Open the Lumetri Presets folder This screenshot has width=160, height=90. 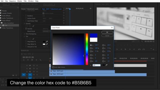coord(7,13)
